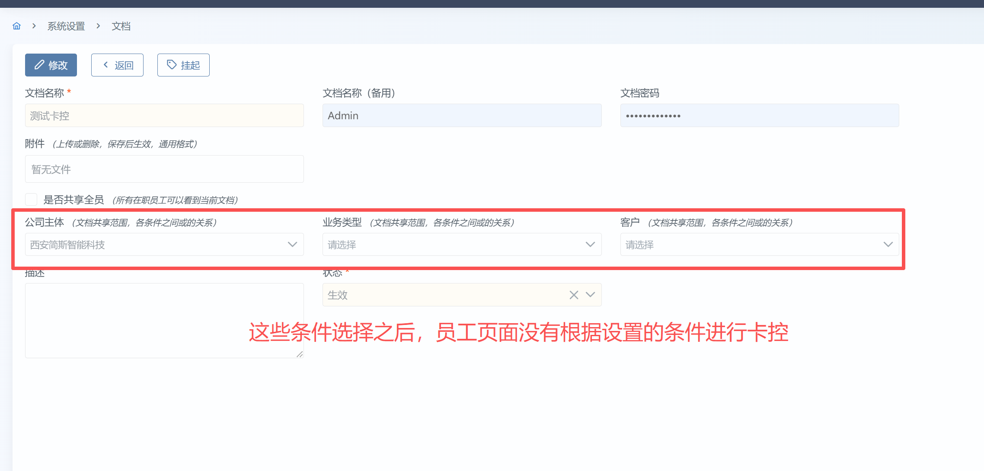Click the pencil icon on 修改 button
Screen dimensions: 984x471
pos(39,65)
